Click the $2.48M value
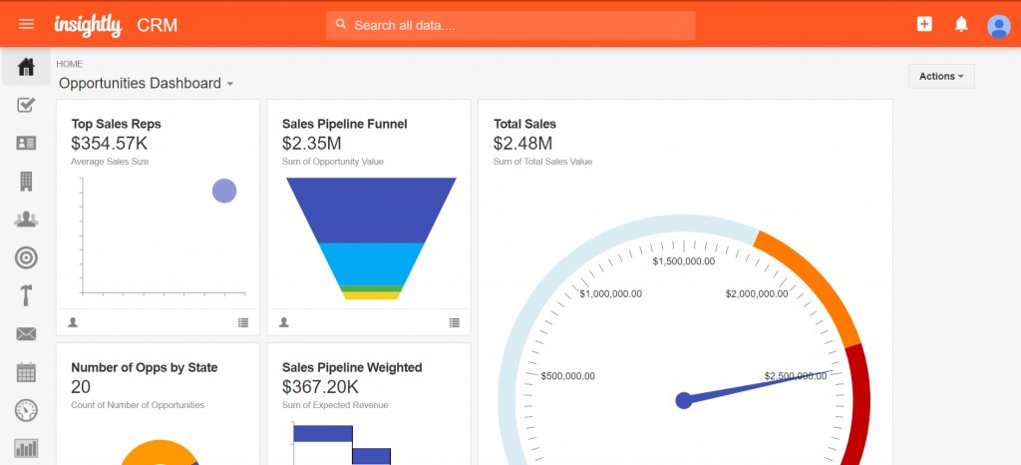 522,144
